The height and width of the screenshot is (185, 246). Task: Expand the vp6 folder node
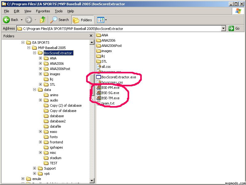click(x=34, y=174)
